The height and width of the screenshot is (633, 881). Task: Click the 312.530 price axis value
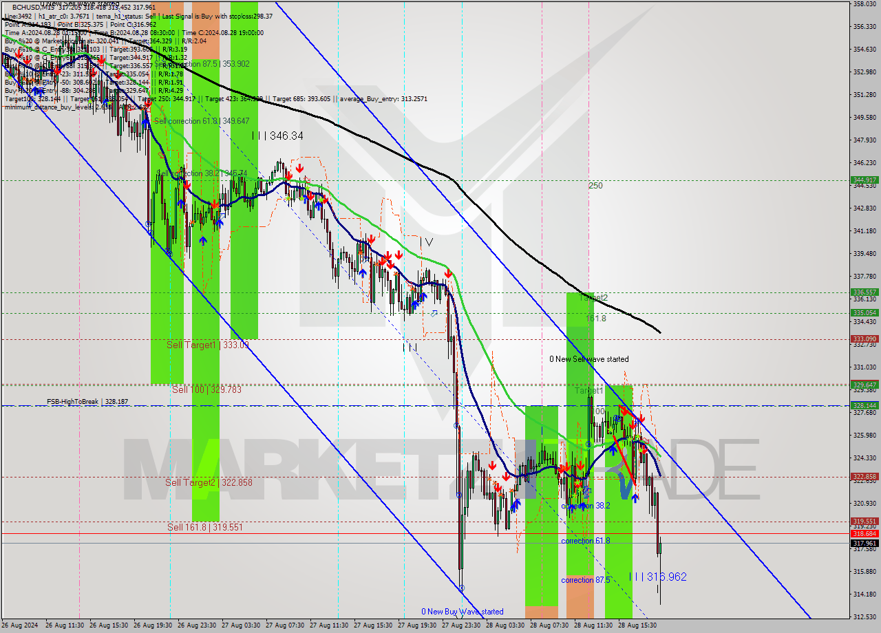click(x=864, y=616)
